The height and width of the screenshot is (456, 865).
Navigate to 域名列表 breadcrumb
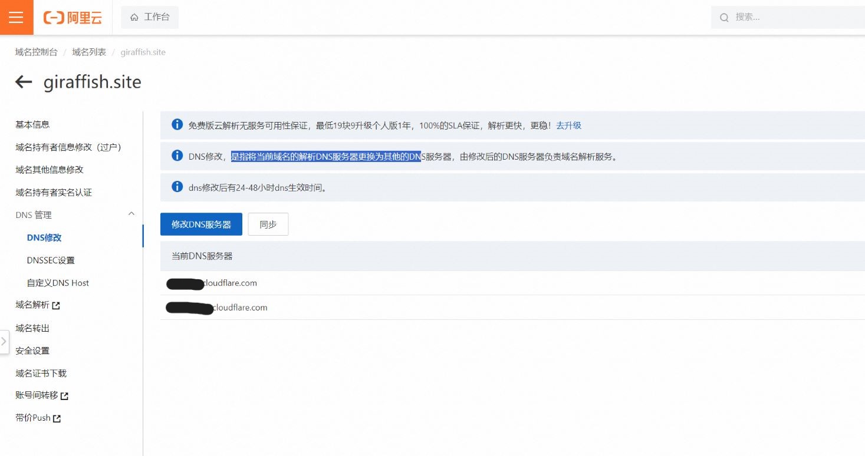click(89, 52)
